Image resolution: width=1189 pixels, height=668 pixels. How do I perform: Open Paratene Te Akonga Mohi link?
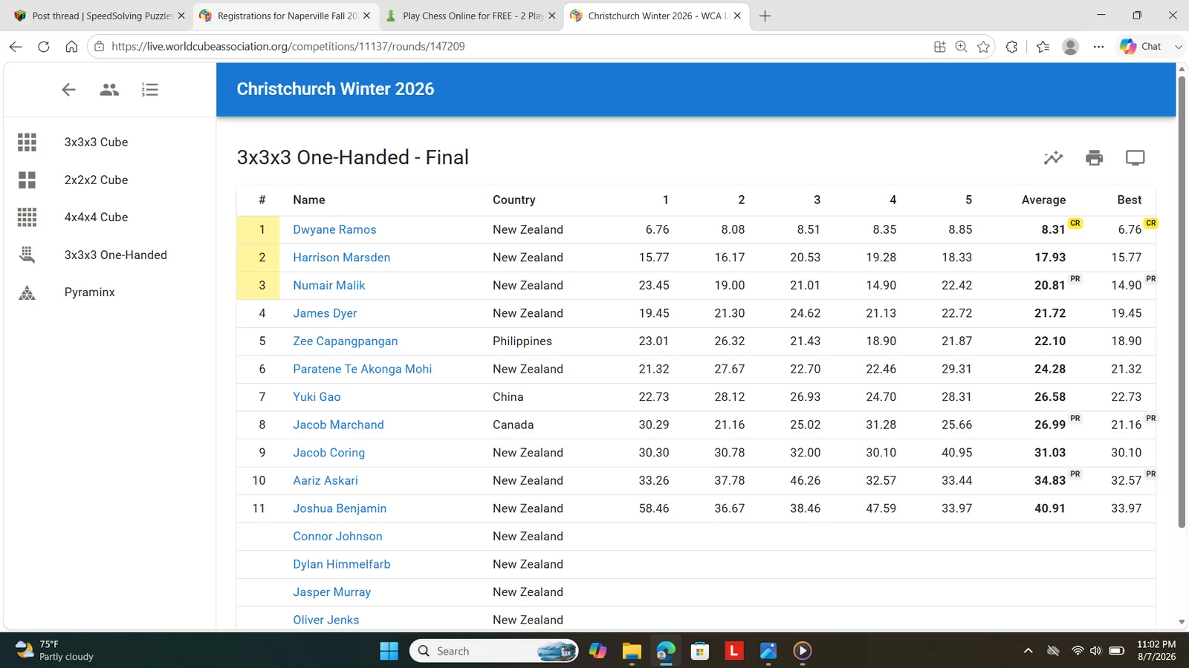point(362,369)
